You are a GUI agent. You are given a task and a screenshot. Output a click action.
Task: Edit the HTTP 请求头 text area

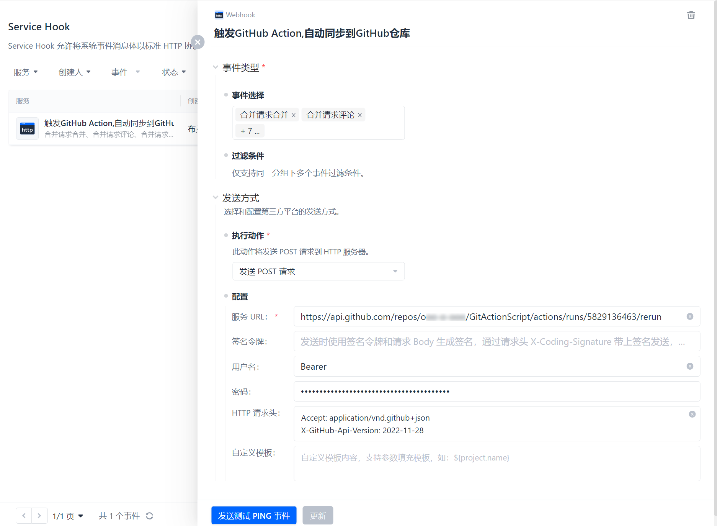point(497,424)
